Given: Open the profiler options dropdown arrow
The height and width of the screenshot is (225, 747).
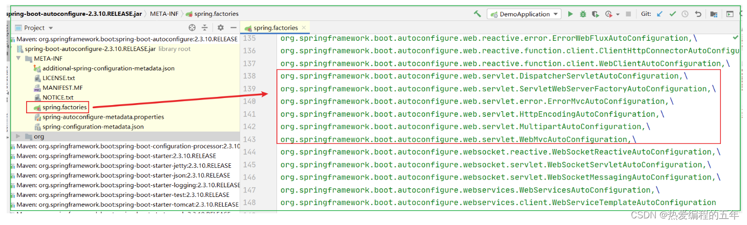Looking at the screenshot, I should [617, 15].
